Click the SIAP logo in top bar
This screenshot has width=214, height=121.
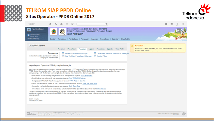tap(31, 24)
